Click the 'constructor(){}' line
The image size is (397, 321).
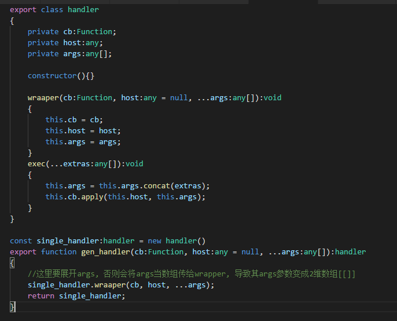tap(61, 76)
